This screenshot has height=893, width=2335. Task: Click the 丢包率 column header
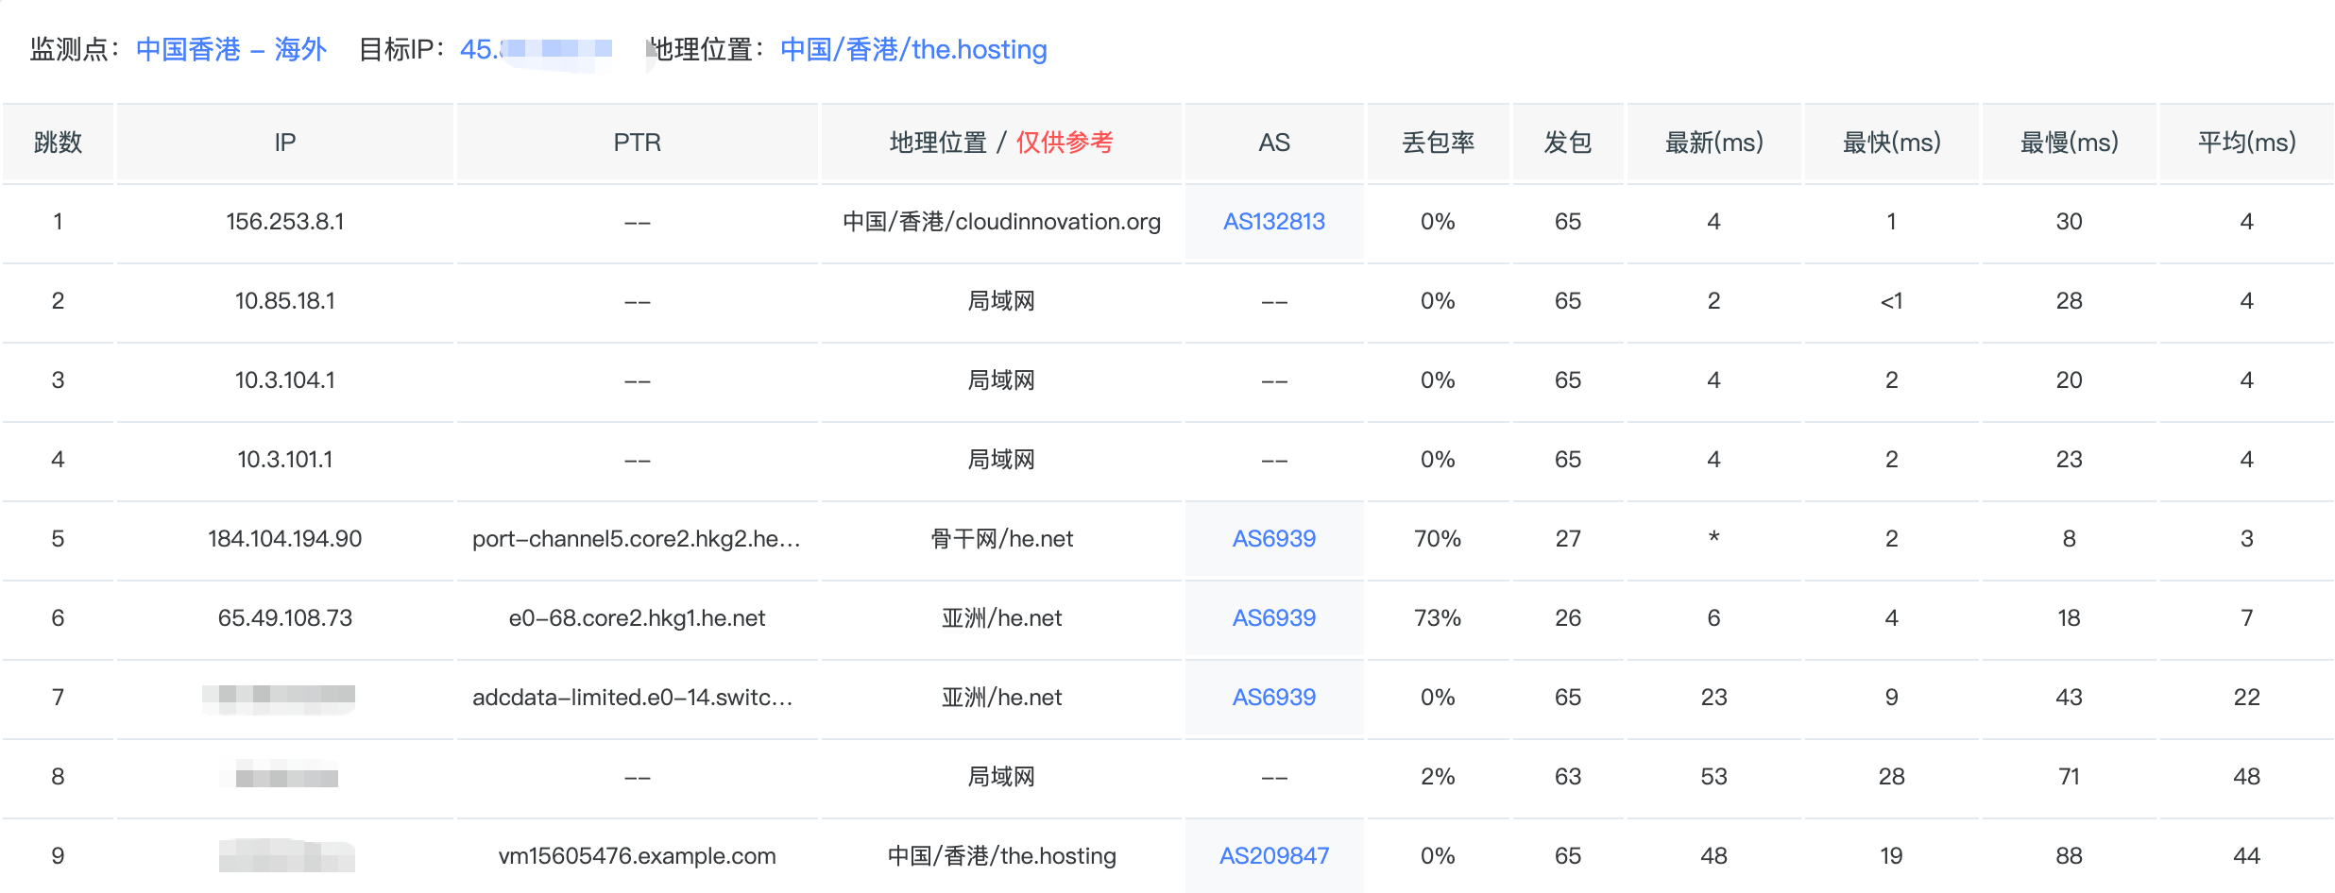1438,143
